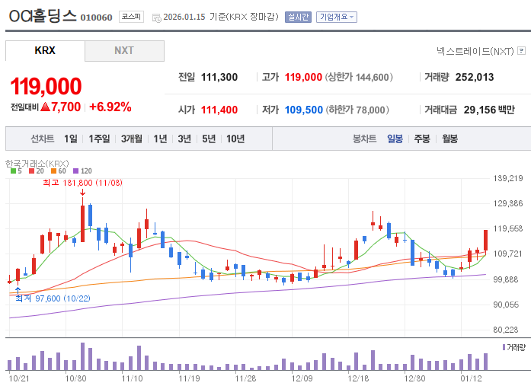Click the 12/09 date axis label
This screenshot has height=386, width=531.
point(302,378)
